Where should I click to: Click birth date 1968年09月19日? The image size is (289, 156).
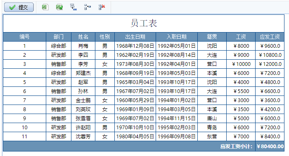(x=135, y=73)
